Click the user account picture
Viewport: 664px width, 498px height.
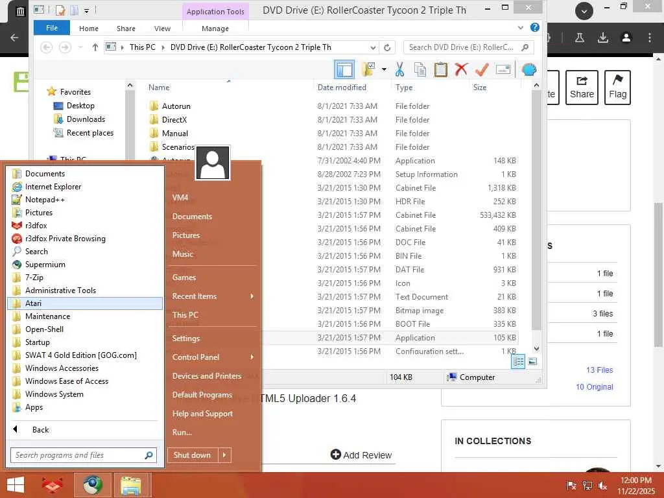tap(213, 163)
